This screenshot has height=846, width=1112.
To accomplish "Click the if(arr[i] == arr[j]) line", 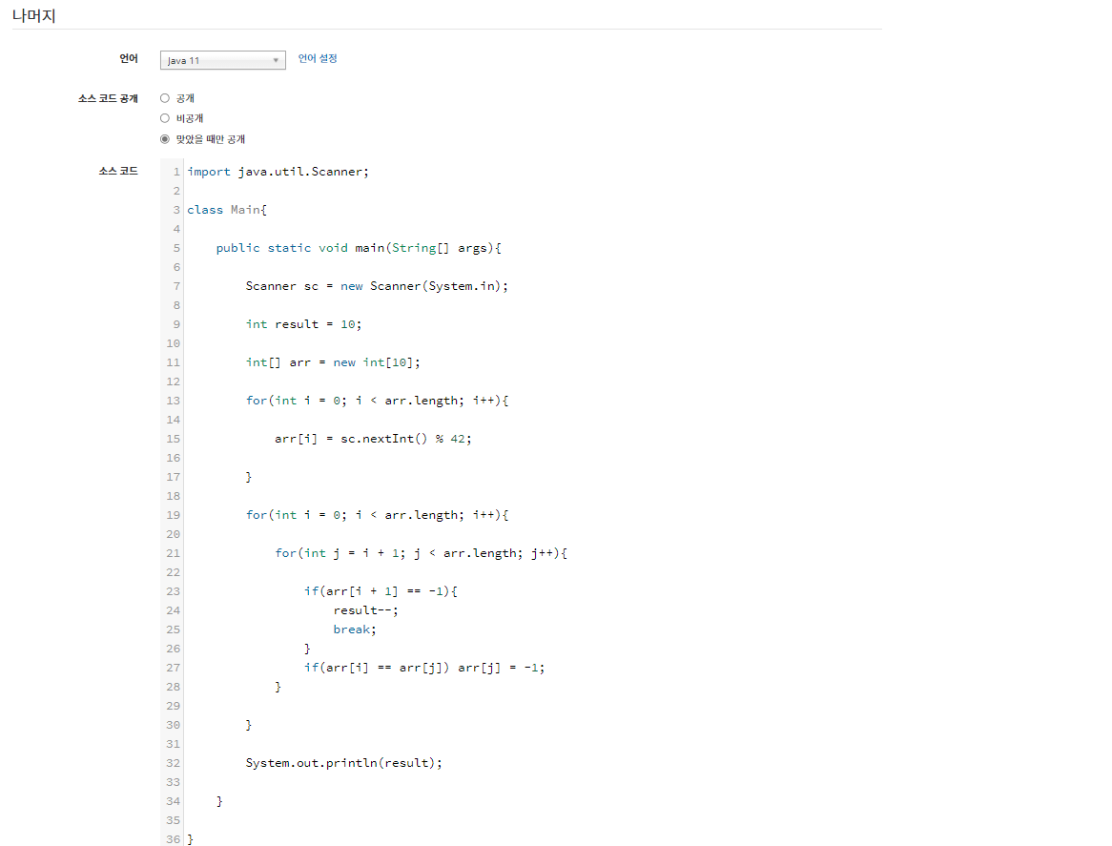I will [424, 668].
